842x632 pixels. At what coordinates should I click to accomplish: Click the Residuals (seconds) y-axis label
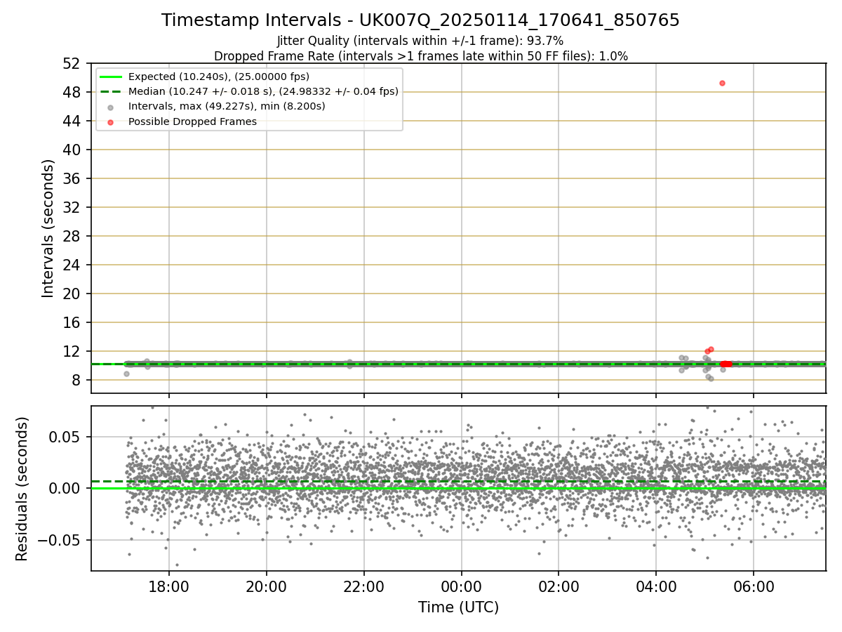[22, 489]
